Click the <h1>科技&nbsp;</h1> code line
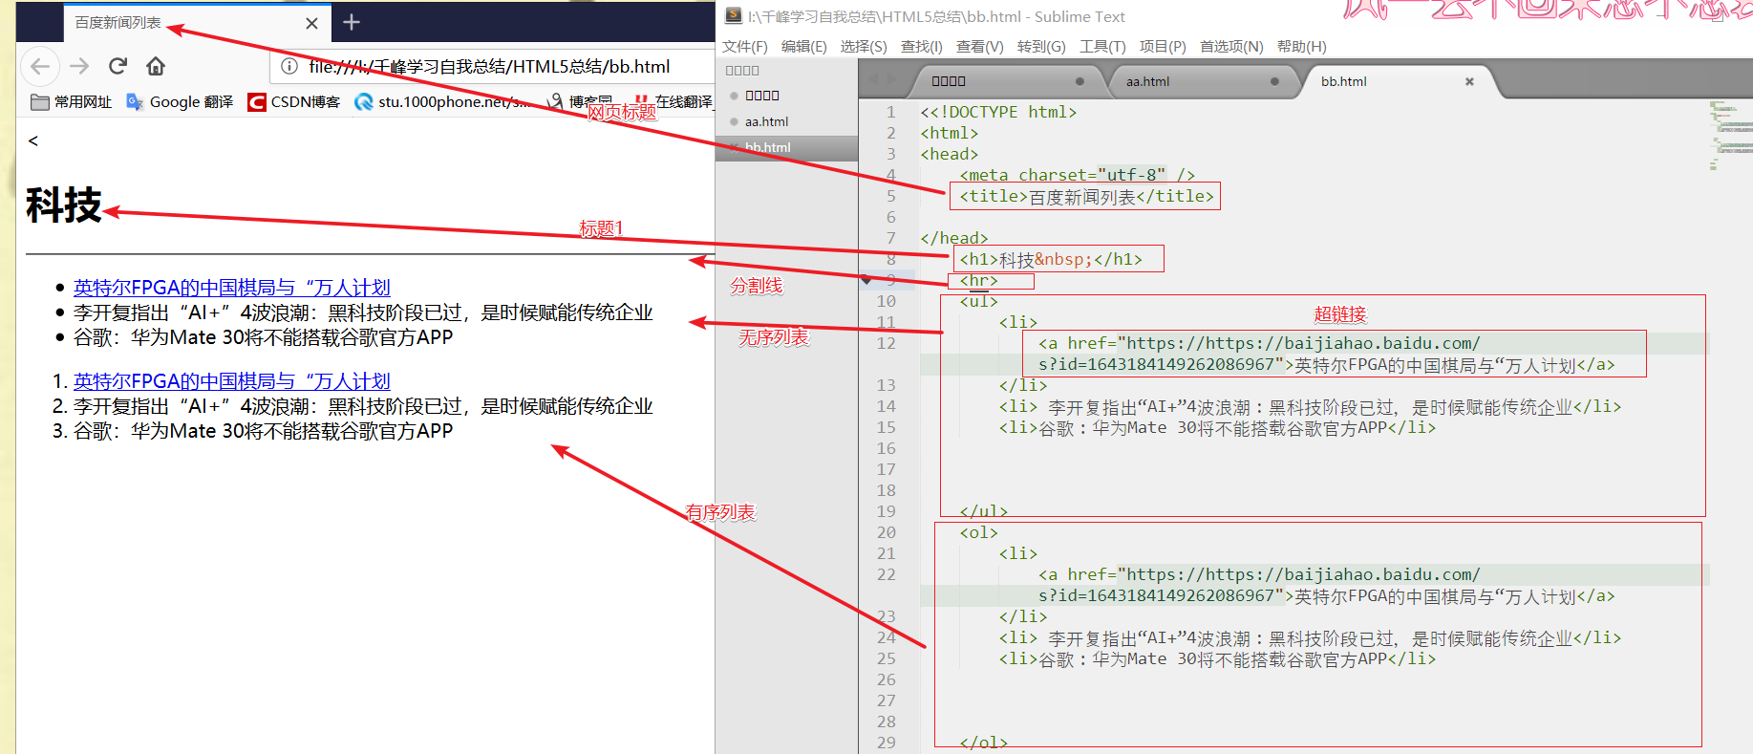1753x754 pixels. tap(1051, 259)
